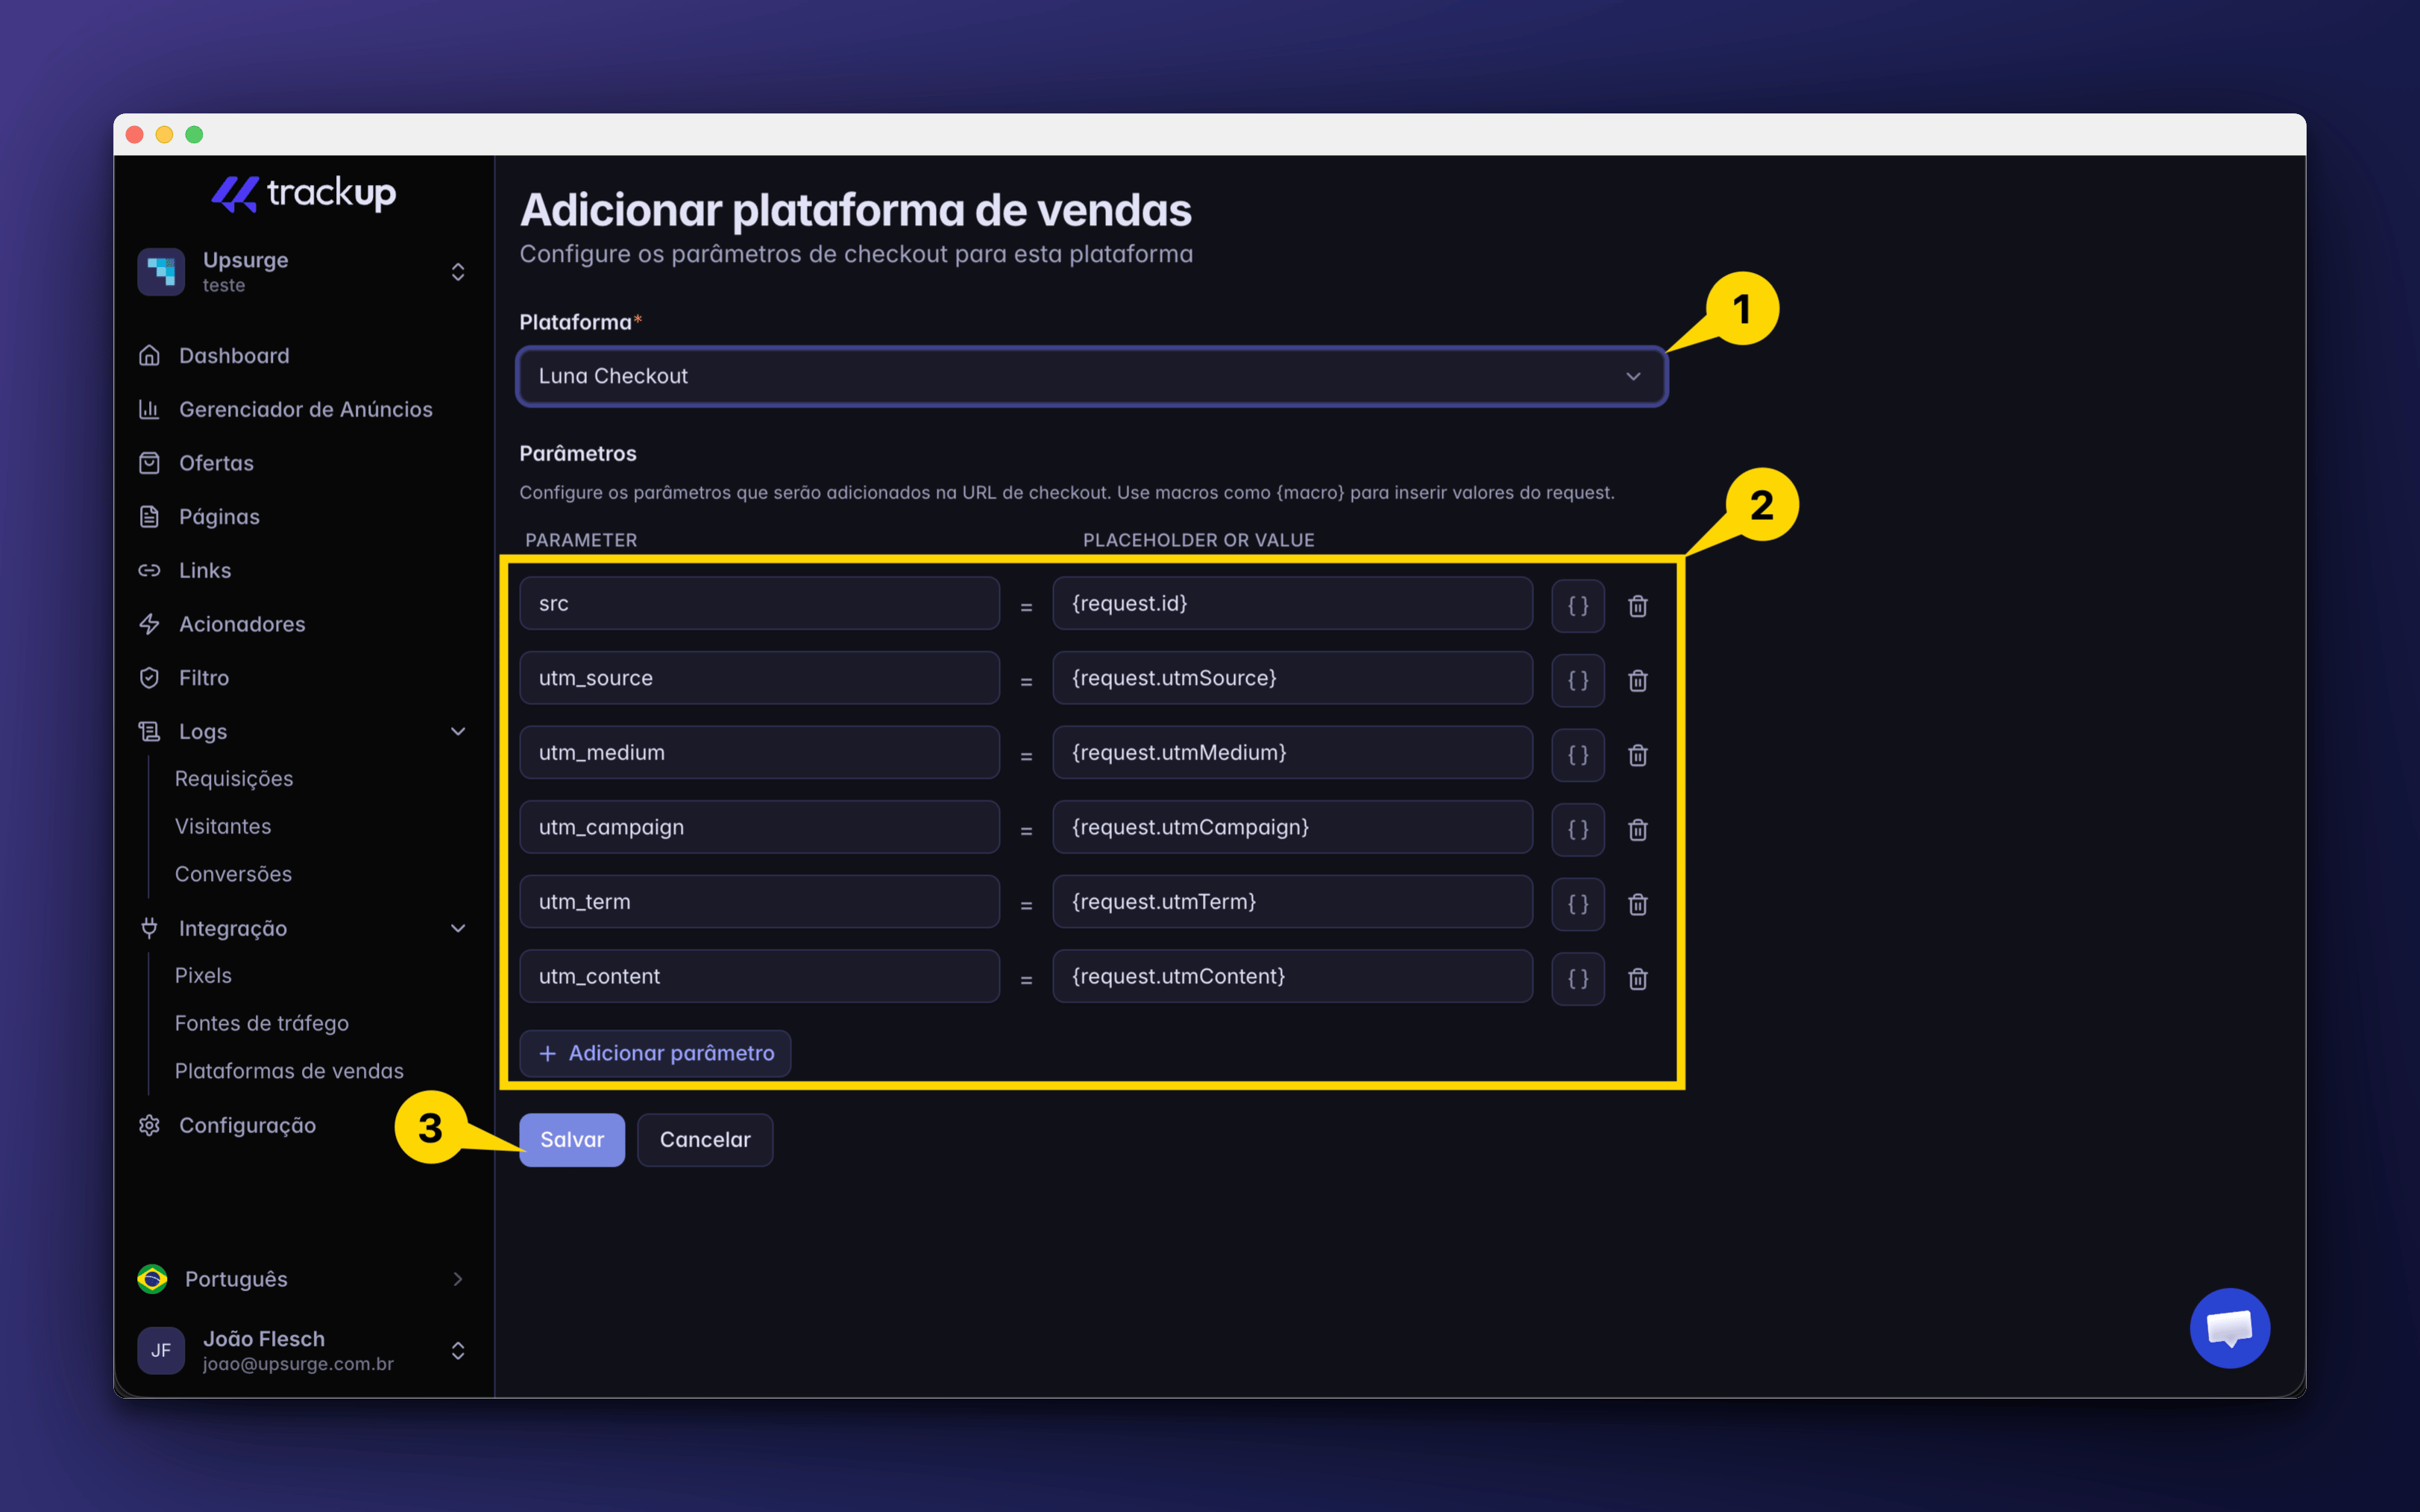Click the Dashboard home icon
Image resolution: width=2420 pixels, height=1512 pixels.
tap(149, 356)
